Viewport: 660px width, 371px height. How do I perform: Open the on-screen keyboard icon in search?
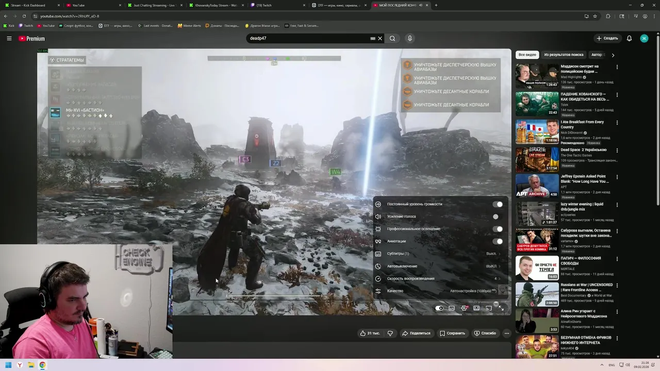[x=373, y=38]
